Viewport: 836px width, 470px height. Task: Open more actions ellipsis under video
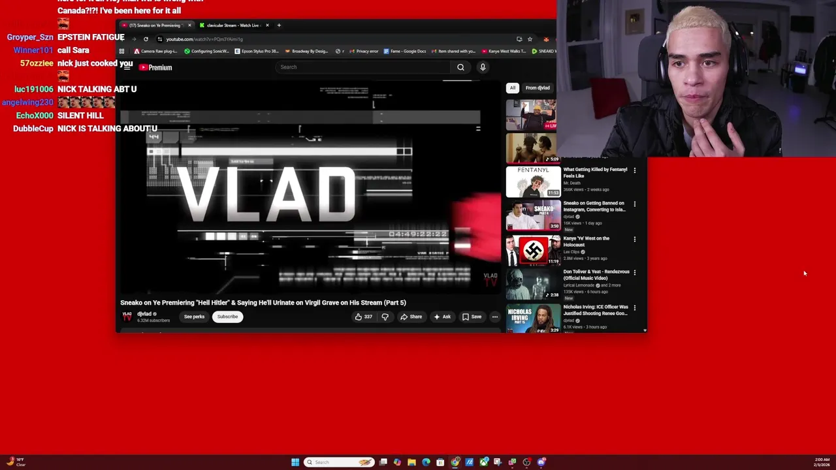point(494,317)
